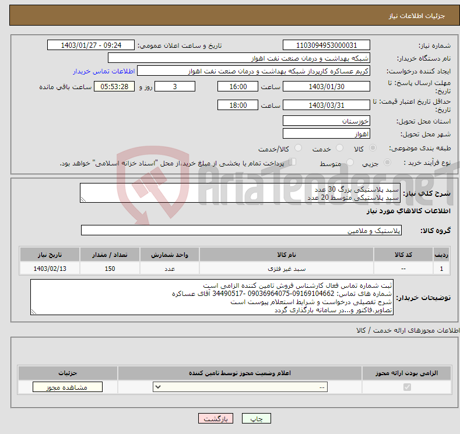Click the تاریخ نیاز column header
This screenshot has width=460, height=434.
pos(50,255)
